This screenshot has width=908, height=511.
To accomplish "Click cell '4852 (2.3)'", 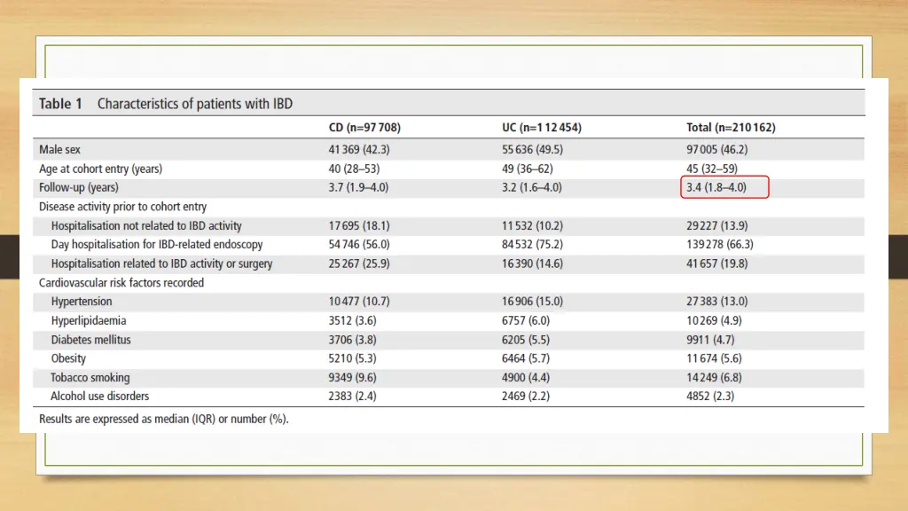I will point(710,397).
